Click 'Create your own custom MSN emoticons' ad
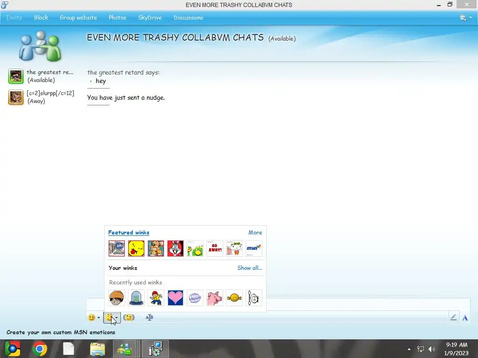The width and height of the screenshot is (478, 358). [x=61, y=332]
